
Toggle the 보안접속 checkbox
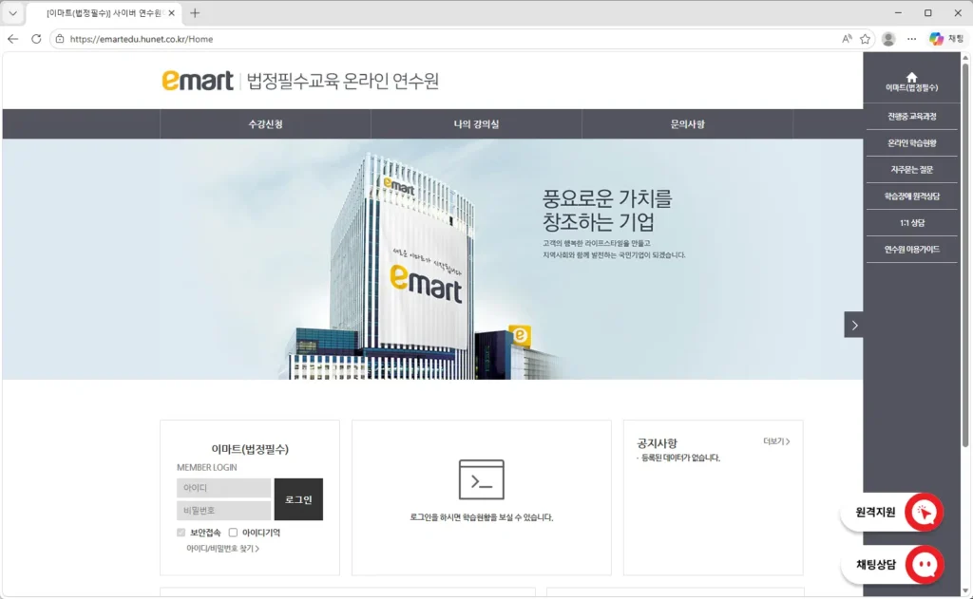click(181, 533)
